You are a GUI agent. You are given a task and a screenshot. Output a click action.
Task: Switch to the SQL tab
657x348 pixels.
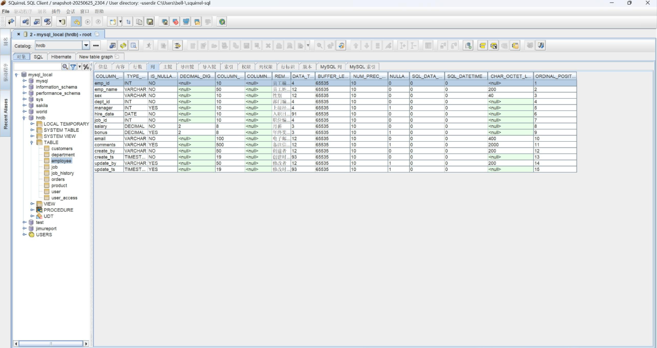point(38,57)
